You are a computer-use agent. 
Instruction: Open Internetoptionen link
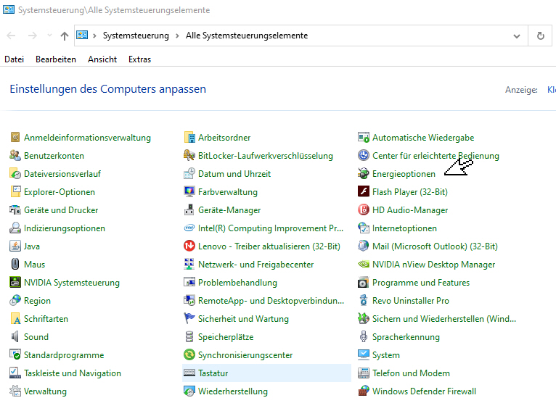pos(404,228)
